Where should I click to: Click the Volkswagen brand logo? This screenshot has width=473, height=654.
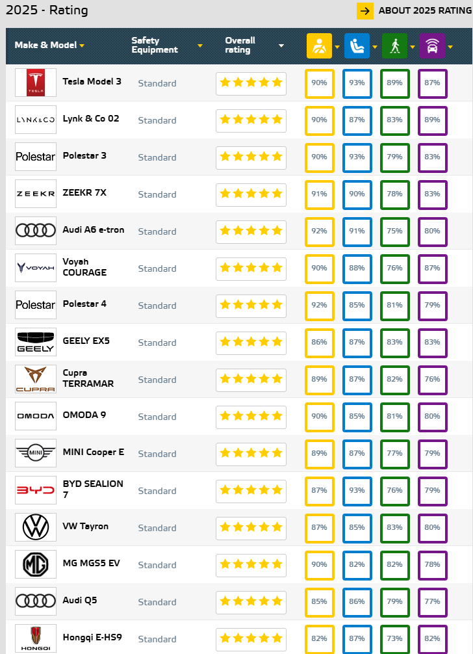tap(36, 527)
